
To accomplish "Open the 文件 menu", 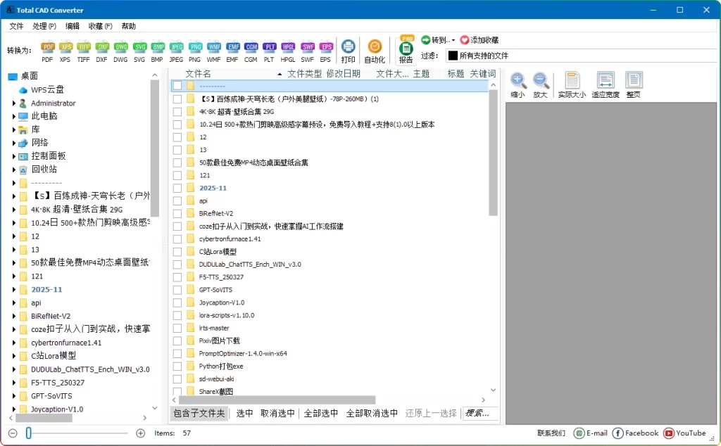I will click(15, 26).
